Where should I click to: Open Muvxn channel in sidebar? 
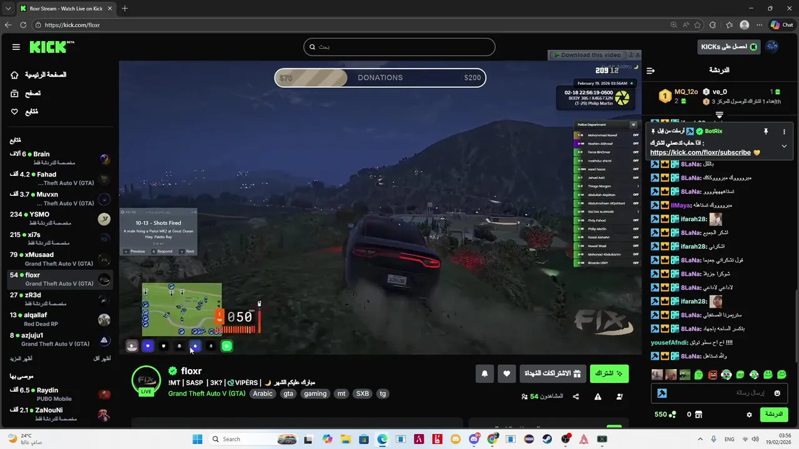tap(60, 199)
